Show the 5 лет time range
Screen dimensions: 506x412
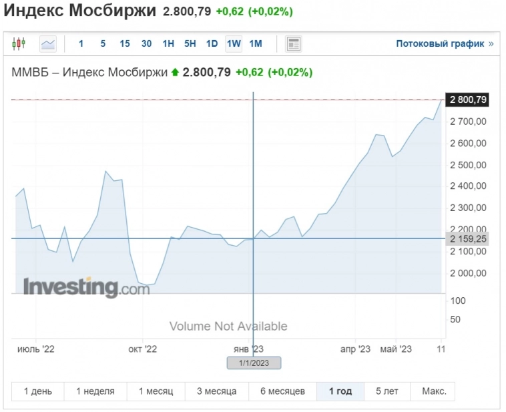pyautogui.click(x=387, y=391)
